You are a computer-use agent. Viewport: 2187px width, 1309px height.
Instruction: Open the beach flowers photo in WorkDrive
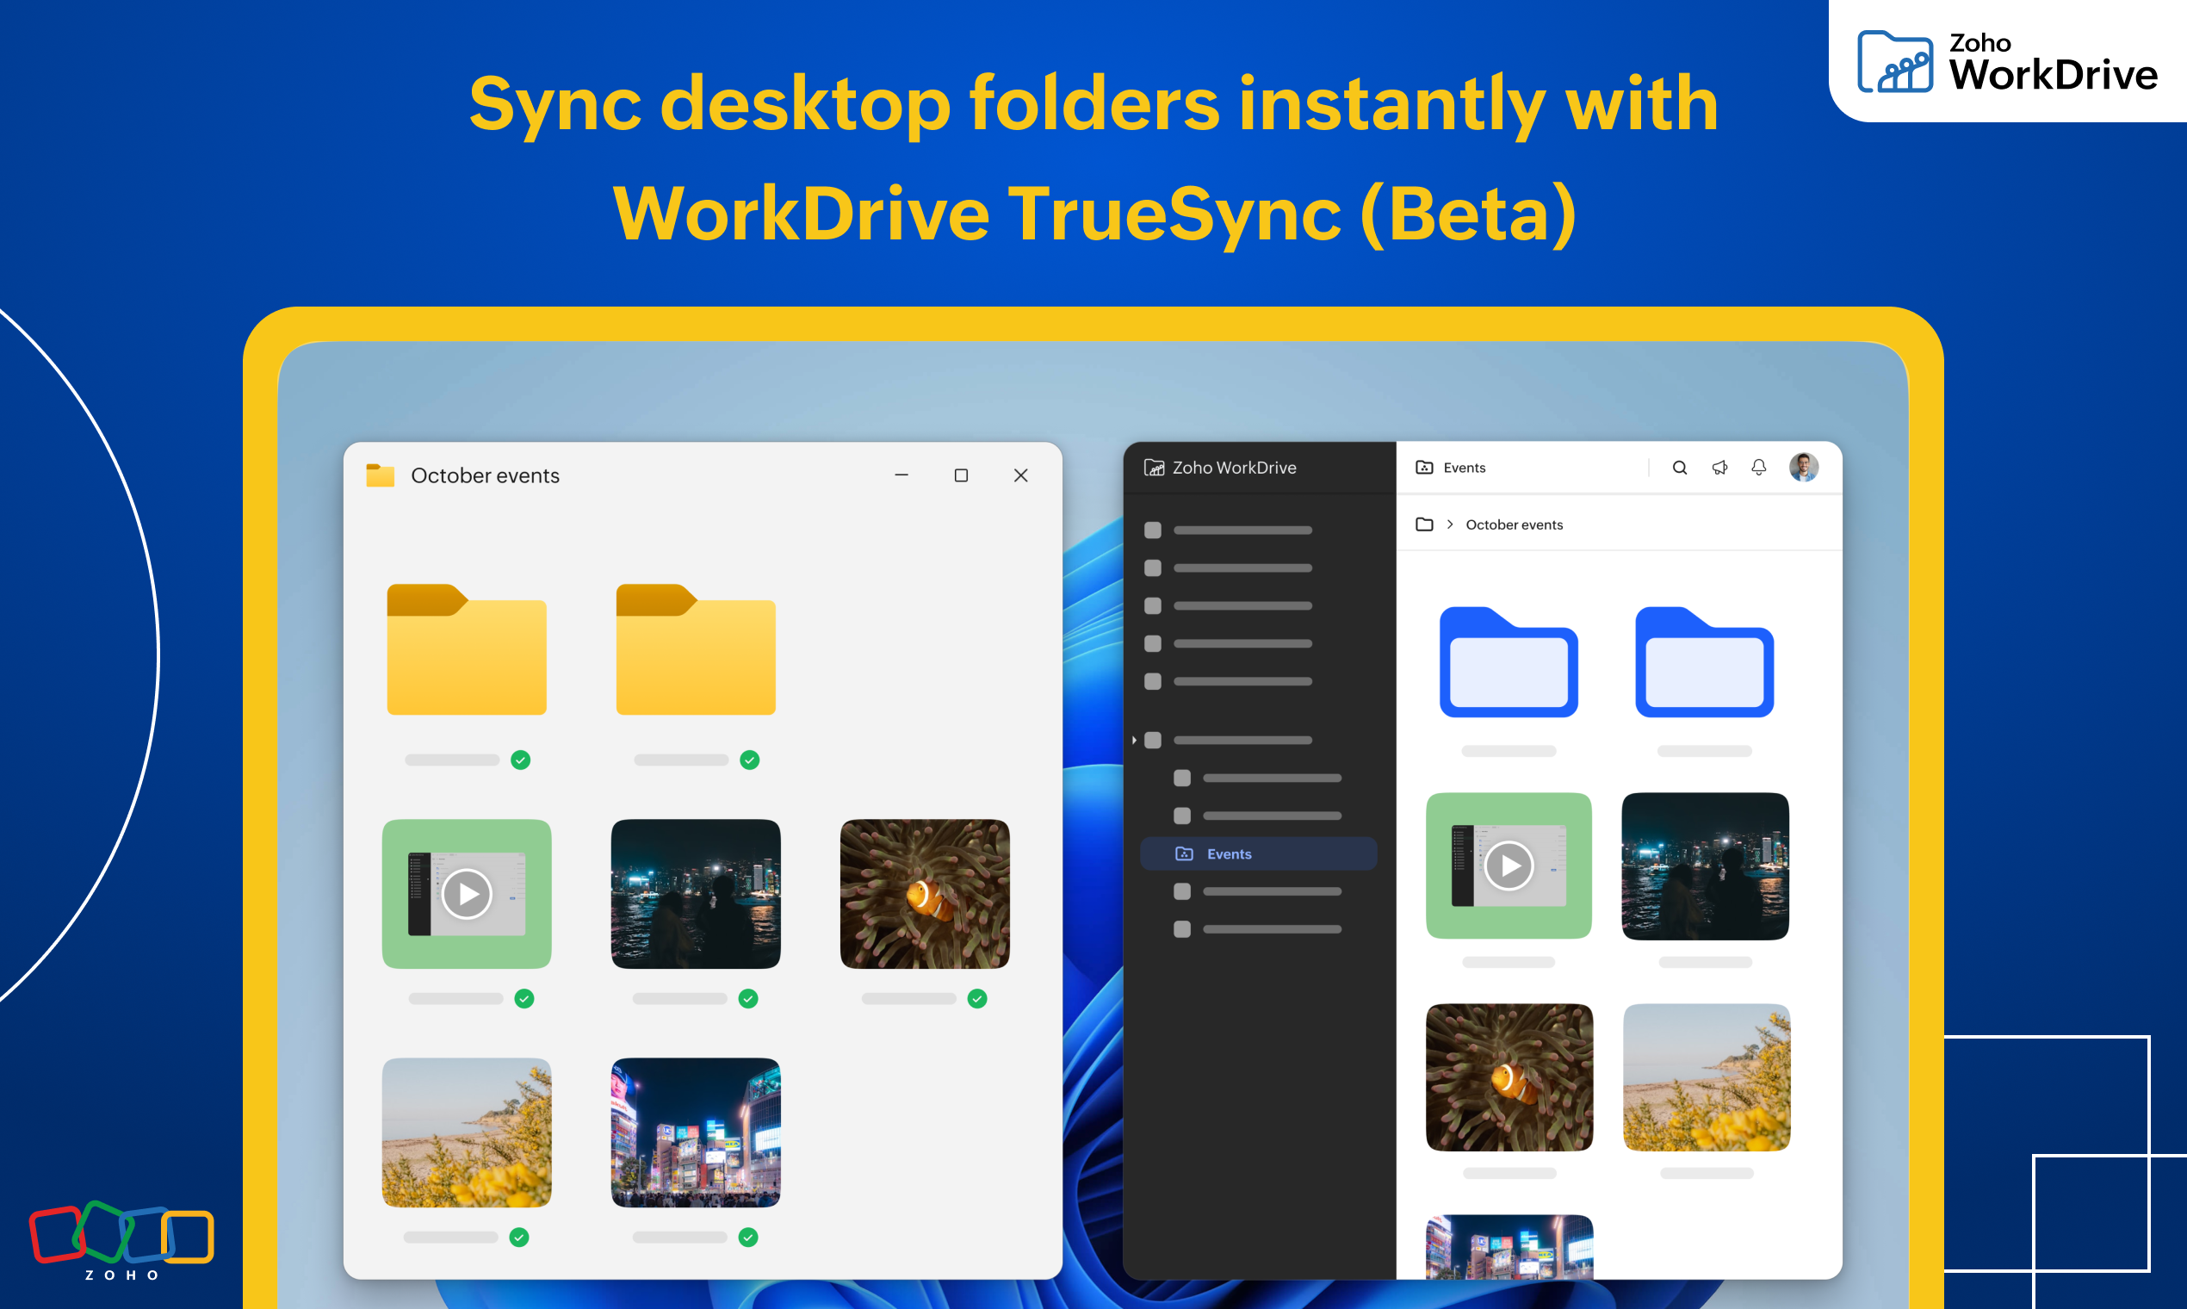[x=1706, y=1077]
